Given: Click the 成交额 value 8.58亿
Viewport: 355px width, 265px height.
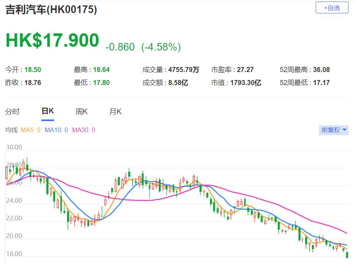Looking at the screenshot, I should (178, 83).
